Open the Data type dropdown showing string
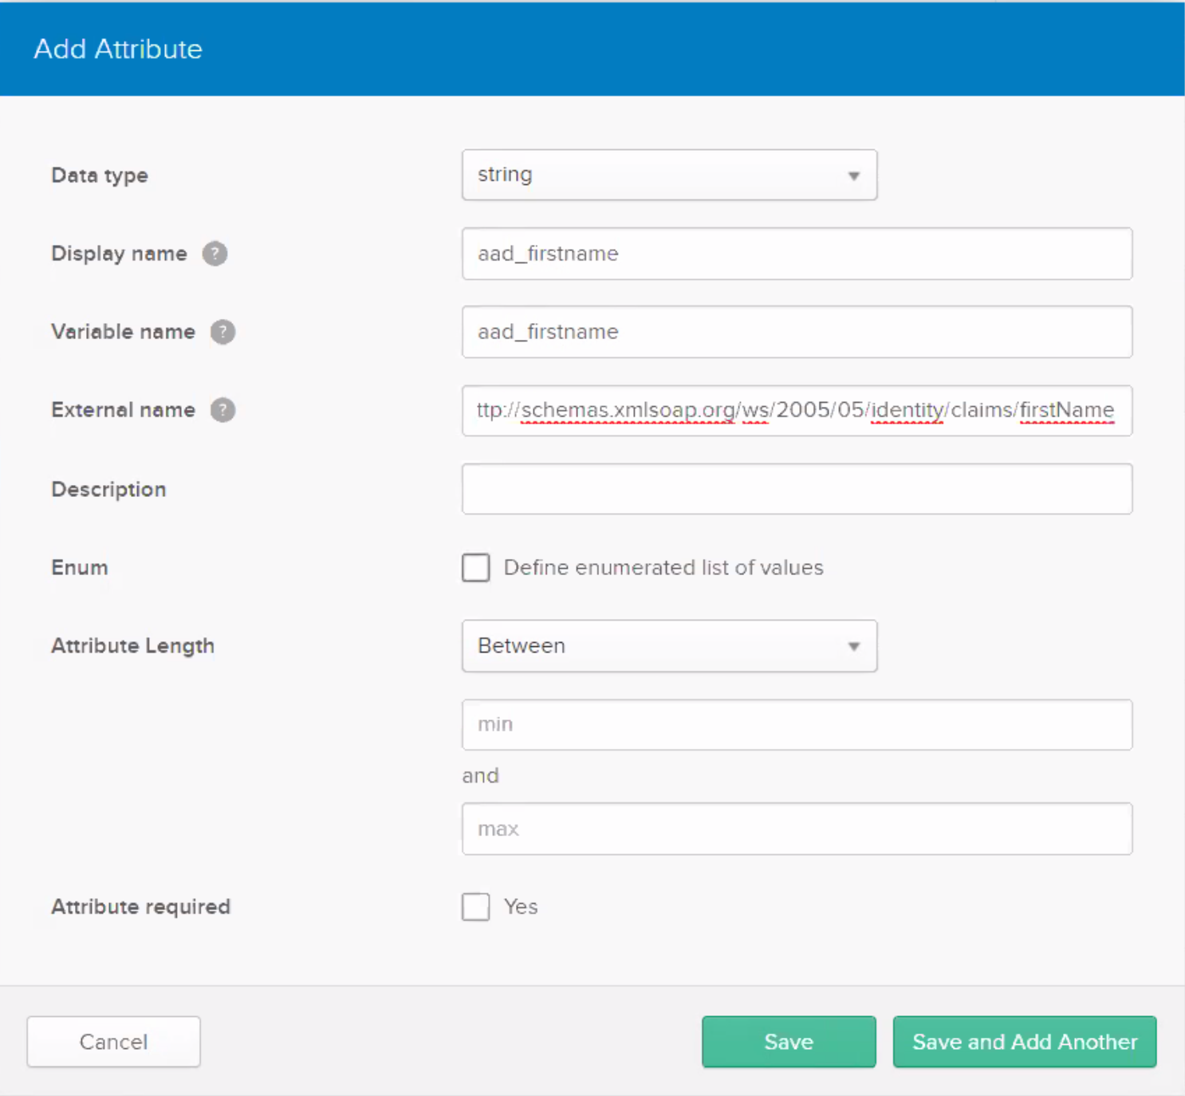This screenshot has height=1096, width=1185. click(669, 175)
